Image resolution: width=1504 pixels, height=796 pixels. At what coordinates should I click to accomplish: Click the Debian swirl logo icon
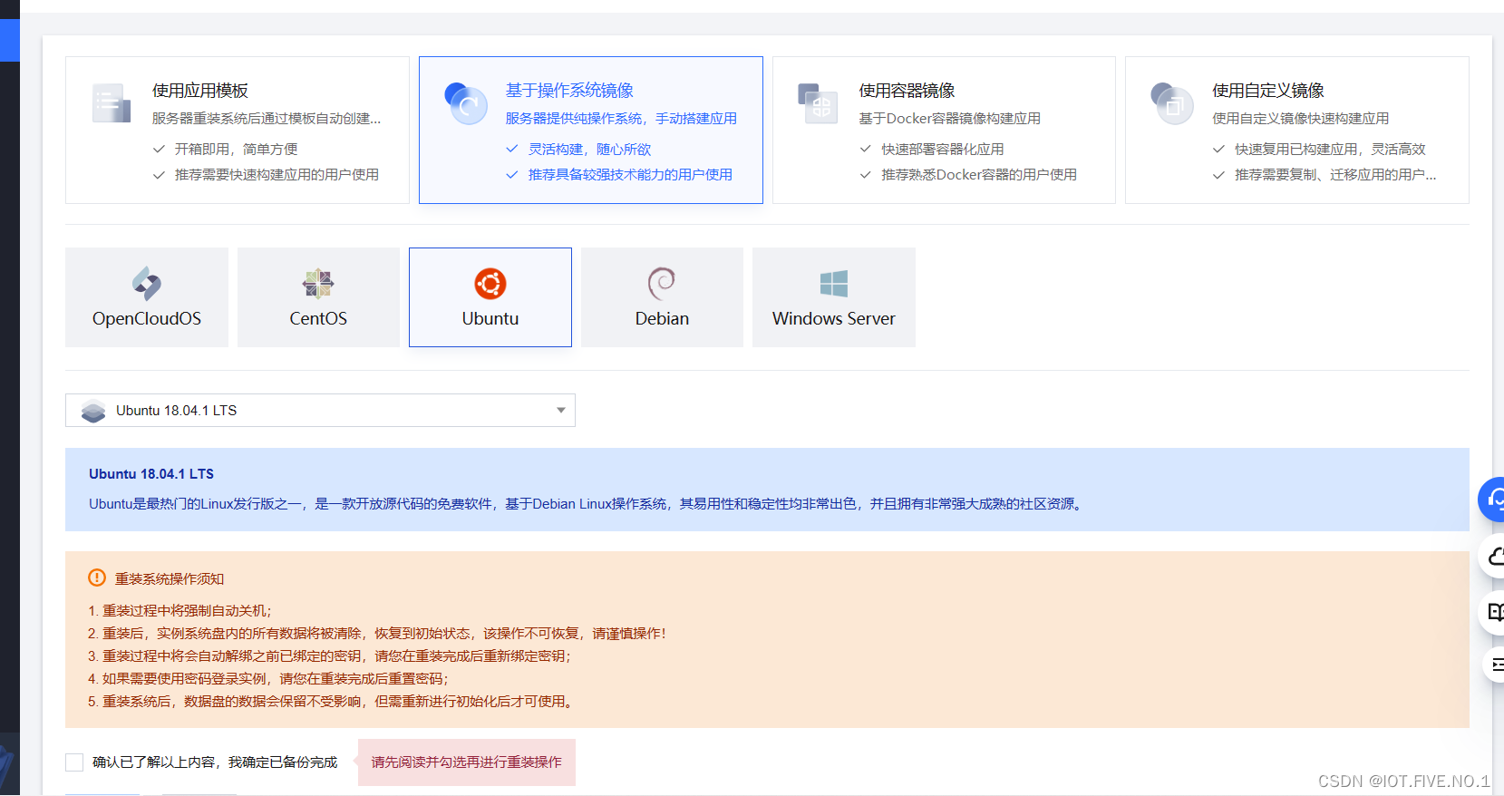(662, 284)
